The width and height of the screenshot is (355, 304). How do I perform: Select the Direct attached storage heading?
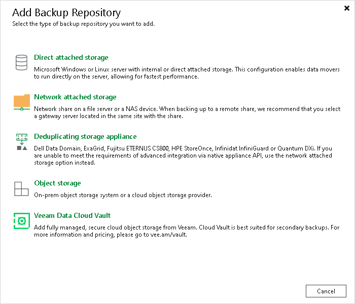(x=71, y=58)
